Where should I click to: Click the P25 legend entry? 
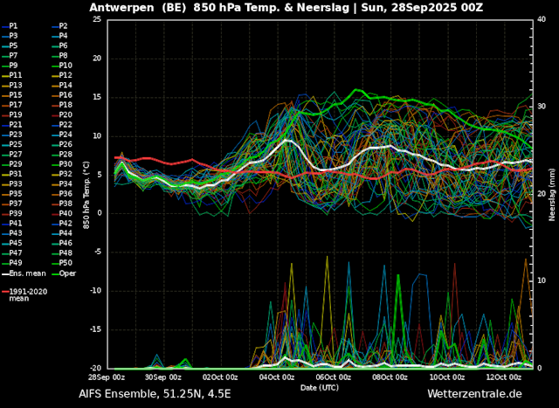pyautogui.click(x=12, y=144)
